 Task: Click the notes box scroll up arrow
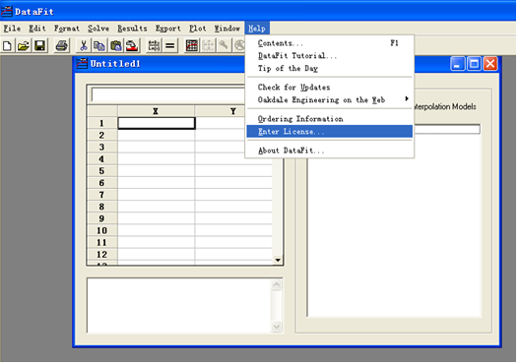[277, 284]
